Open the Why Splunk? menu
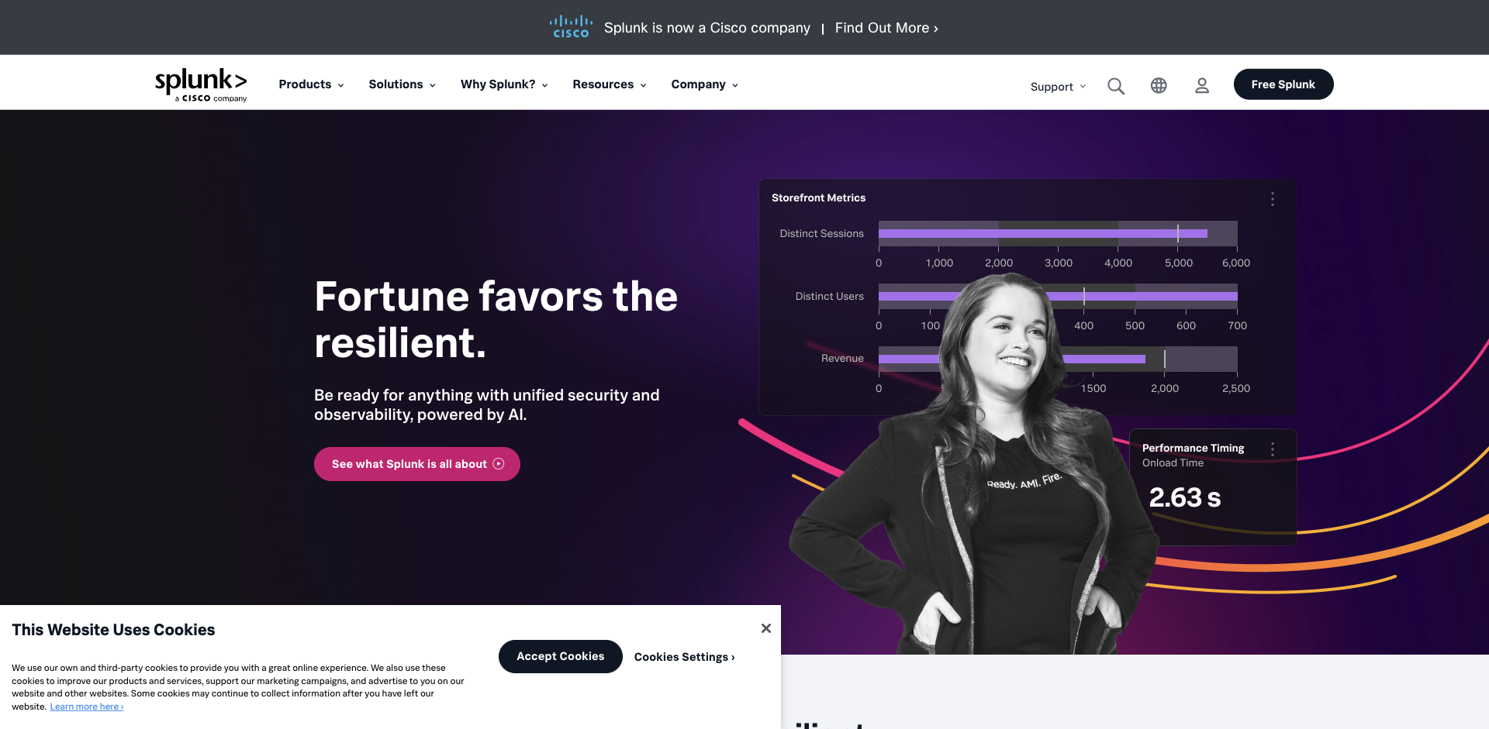This screenshot has width=1489, height=729. [504, 84]
